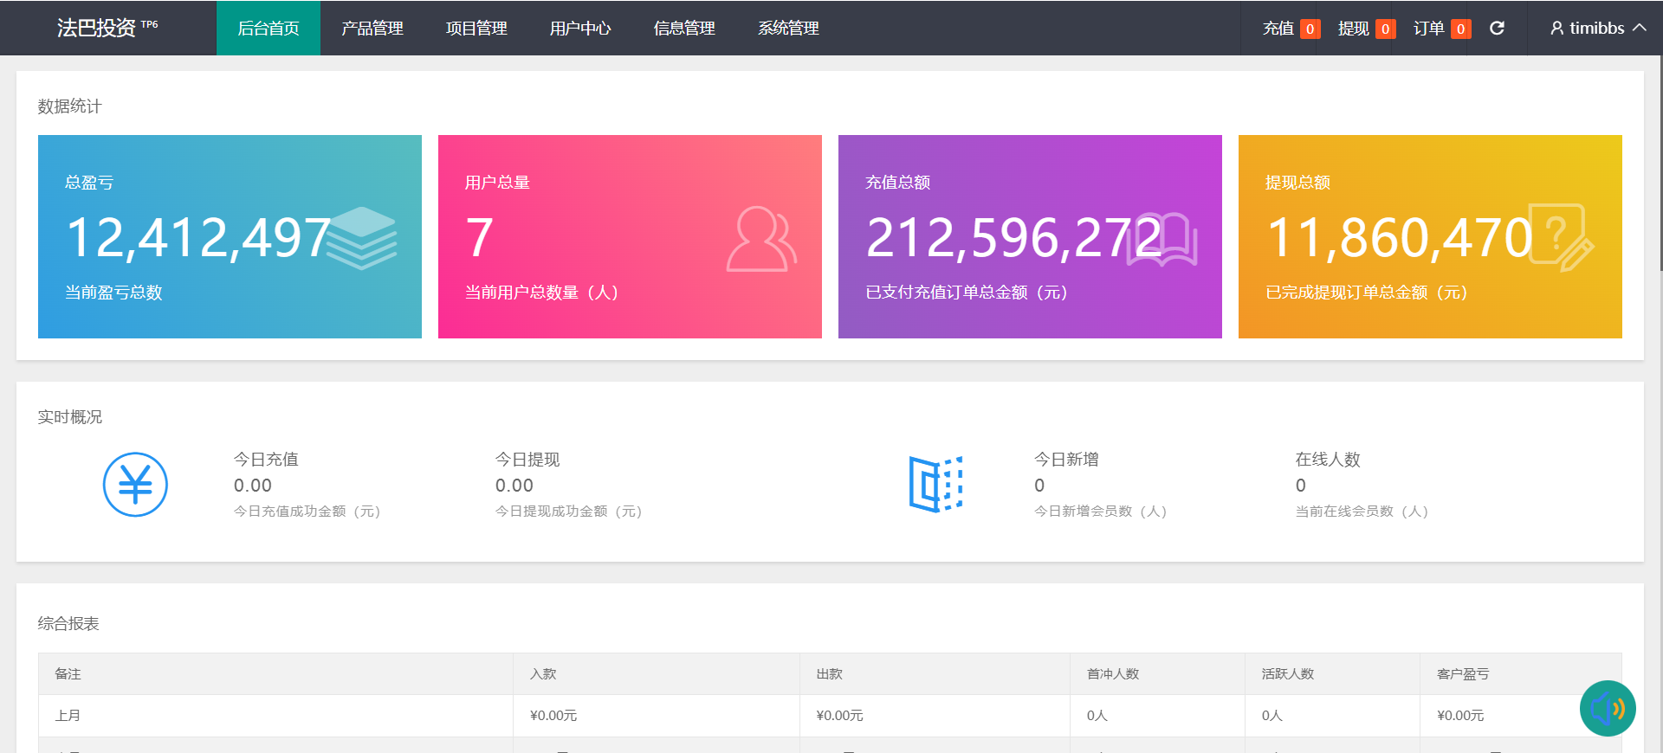The image size is (1663, 753).
Task: Expand the timibbs user dropdown
Action: point(1597,29)
